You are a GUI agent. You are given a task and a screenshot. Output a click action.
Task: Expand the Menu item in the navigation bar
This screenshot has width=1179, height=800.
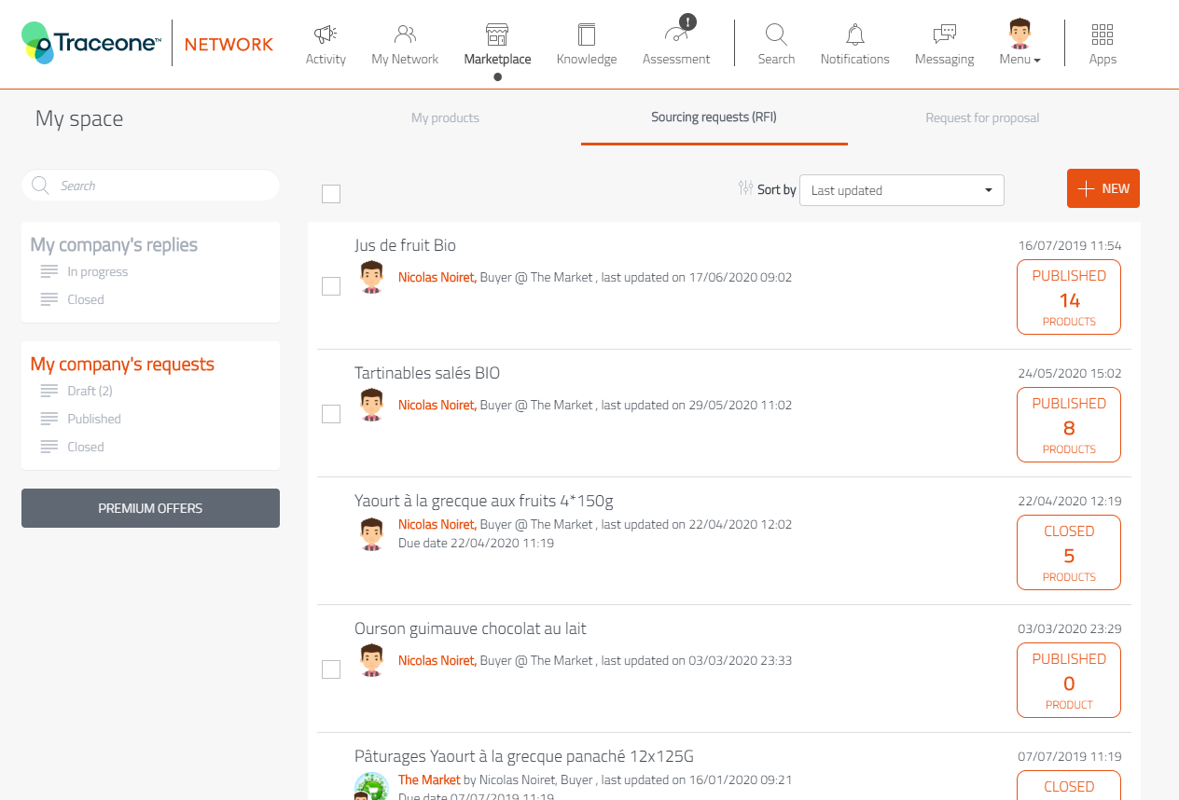click(x=1019, y=43)
